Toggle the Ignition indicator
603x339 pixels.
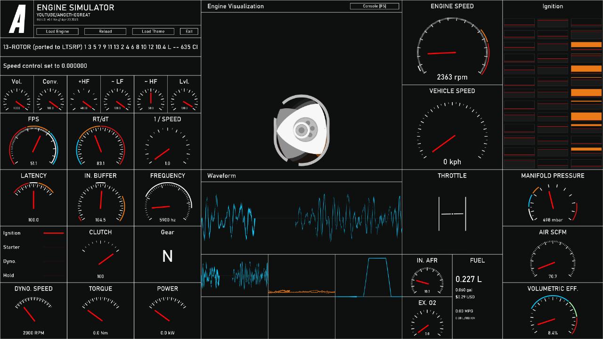click(53, 233)
